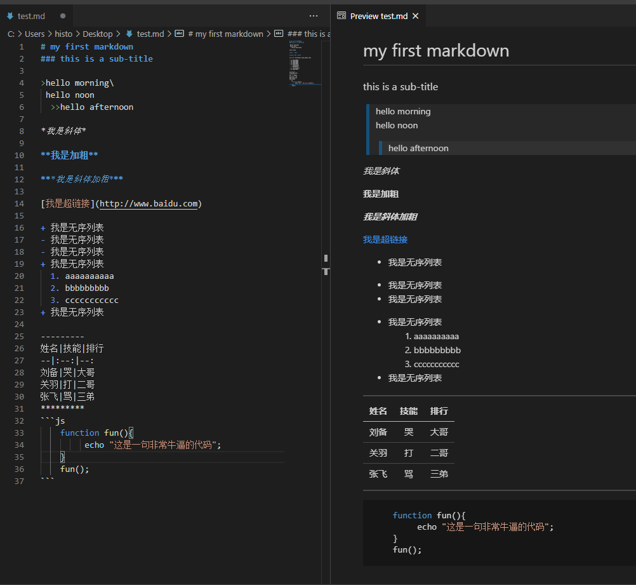Click the baidu.com URL in editor line 14

pyautogui.click(x=149, y=204)
